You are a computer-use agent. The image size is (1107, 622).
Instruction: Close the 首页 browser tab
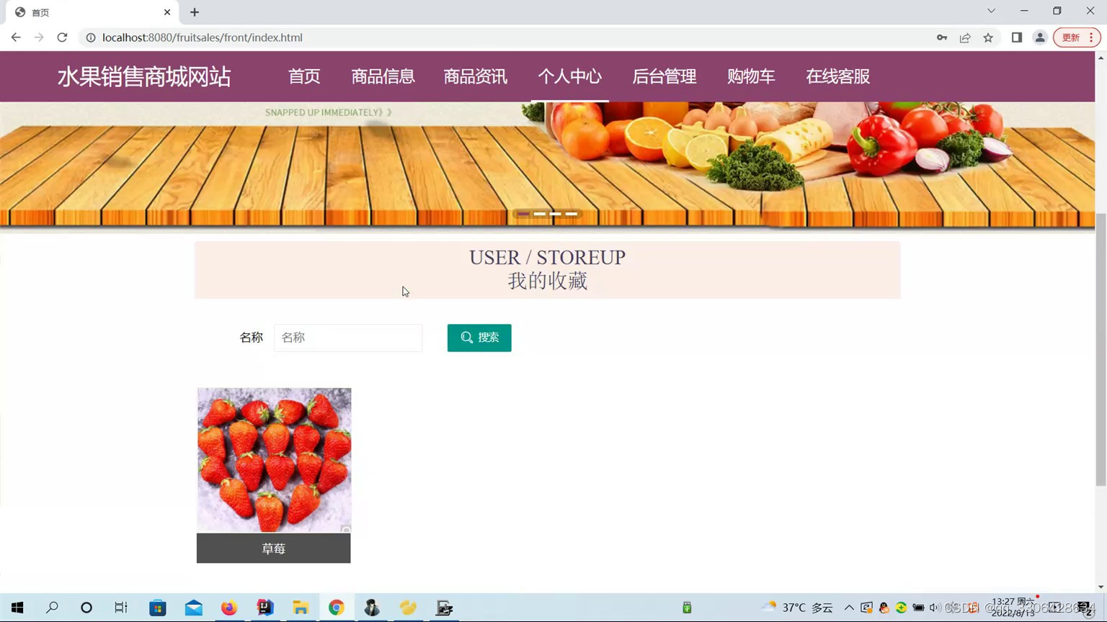[x=167, y=12]
